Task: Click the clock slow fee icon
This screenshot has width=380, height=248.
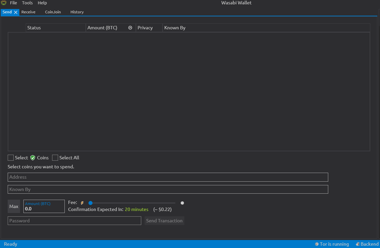Action: [x=182, y=203]
